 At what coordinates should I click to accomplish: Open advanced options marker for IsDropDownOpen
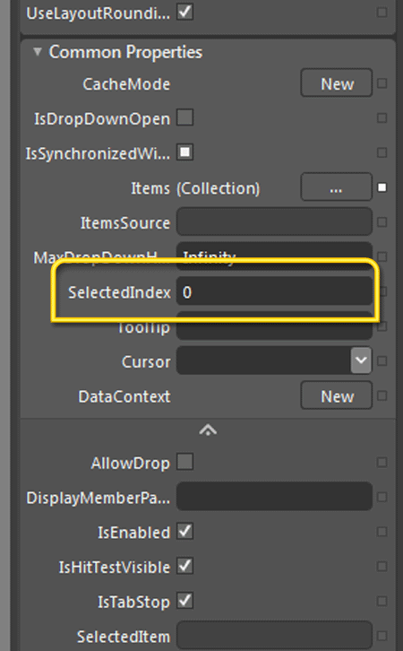tap(382, 117)
